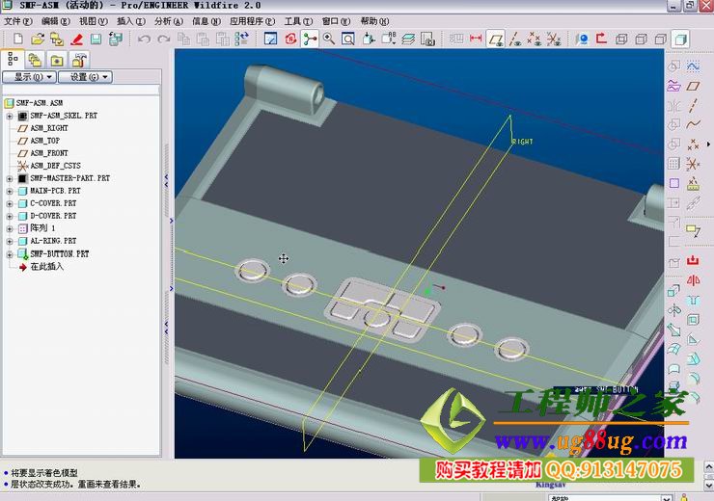Image resolution: width=714 pixels, height=501 pixels.
Task: Select the Datum Plane tool on the right toolbar
Action: click(692, 86)
